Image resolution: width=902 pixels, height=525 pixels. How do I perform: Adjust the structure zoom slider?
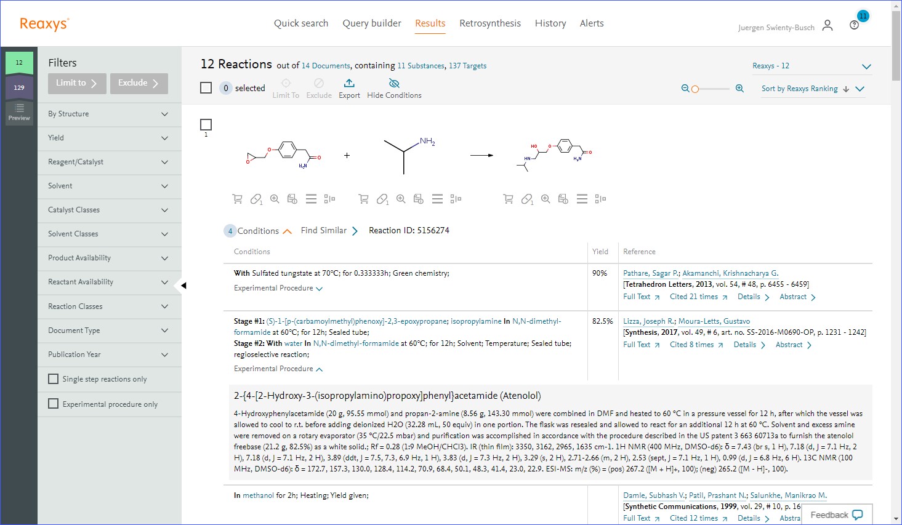click(695, 89)
